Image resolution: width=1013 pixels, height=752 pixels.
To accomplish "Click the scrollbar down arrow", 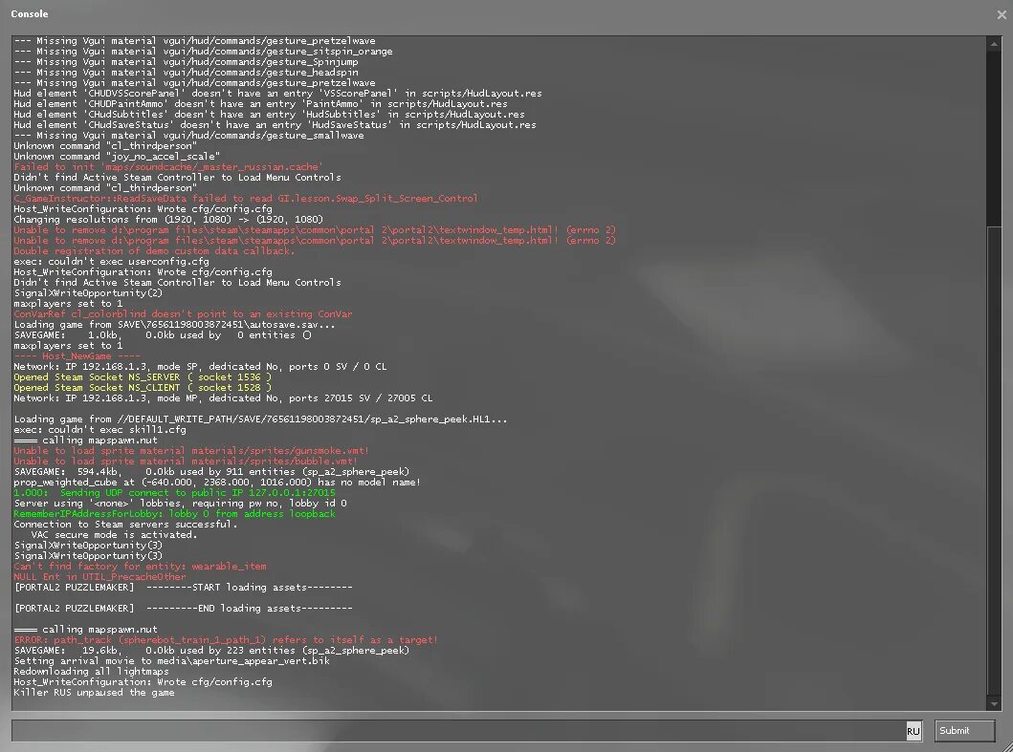I will 994,703.
